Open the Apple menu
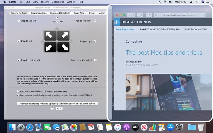213x133 pixels. click(4, 2)
